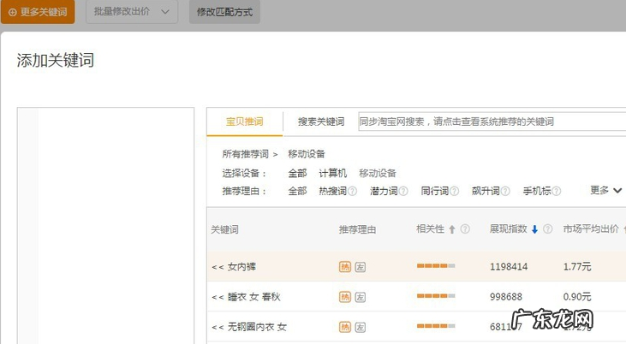The image size is (626, 344).
Task: Click the 更多关键词 orange button
Action: (38, 12)
